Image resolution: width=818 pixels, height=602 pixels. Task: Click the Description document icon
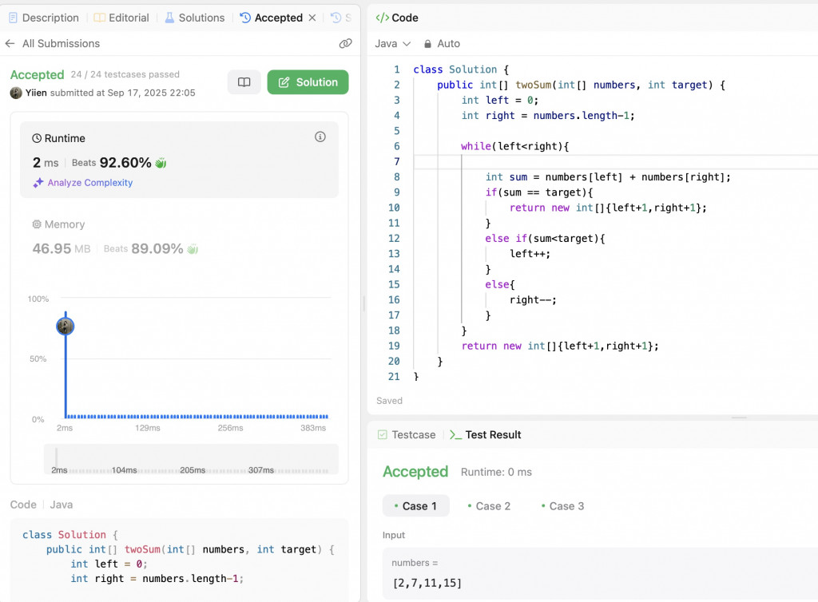tap(13, 18)
